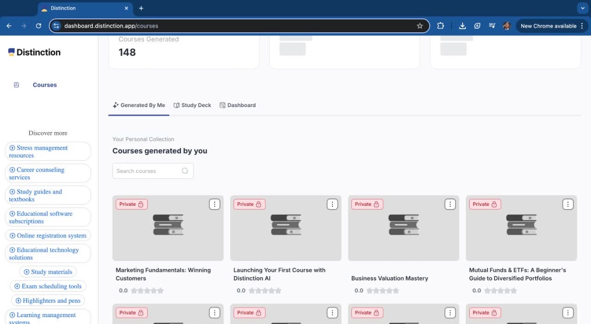Click the Private lock badge on Launching course

click(x=249, y=204)
